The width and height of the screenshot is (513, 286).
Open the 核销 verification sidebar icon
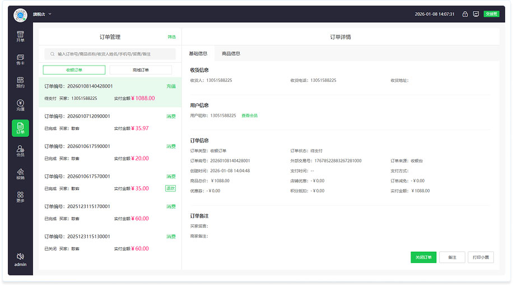(20, 174)
